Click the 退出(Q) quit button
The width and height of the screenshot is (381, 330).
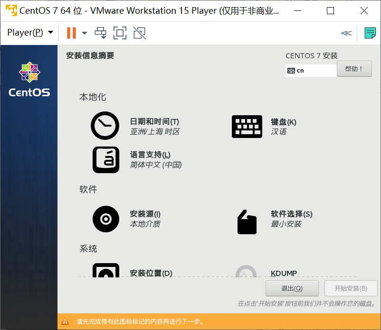292,288
